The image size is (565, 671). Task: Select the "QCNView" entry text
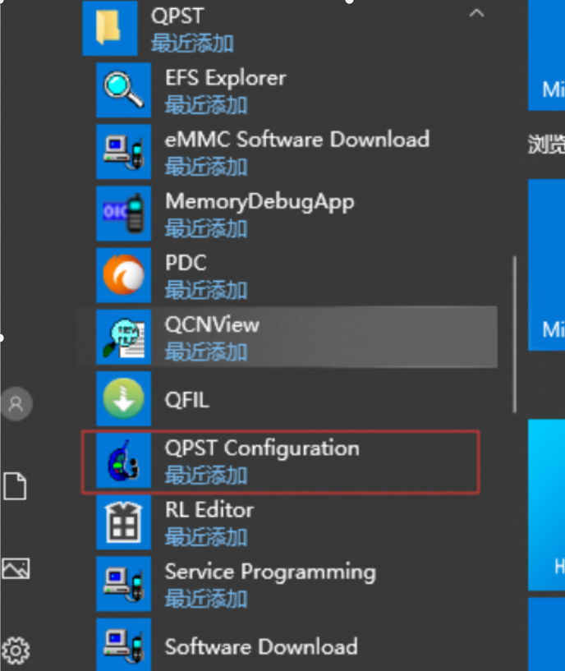(x=213, y=324)
